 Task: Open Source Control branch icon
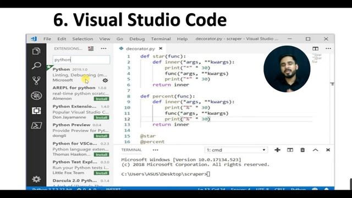tap(36, 81)
